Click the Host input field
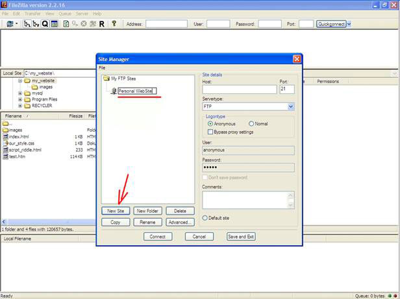 [x=239, y=90]
